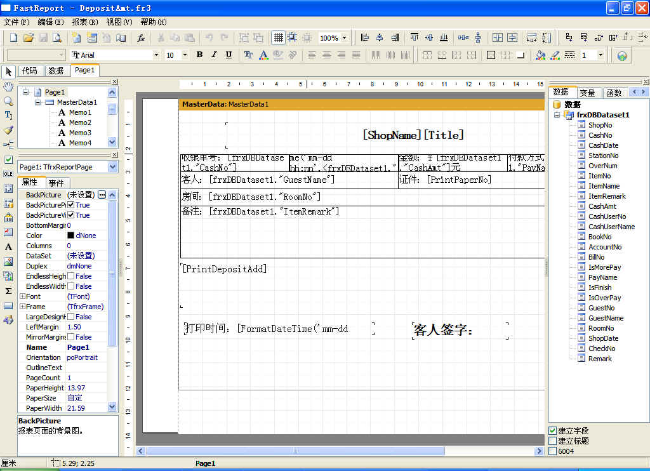Image resolution: width=650 pixels, height=471 pixels.
Task: Open the font size 10 dropdown
Action: [x=185, y=55]
